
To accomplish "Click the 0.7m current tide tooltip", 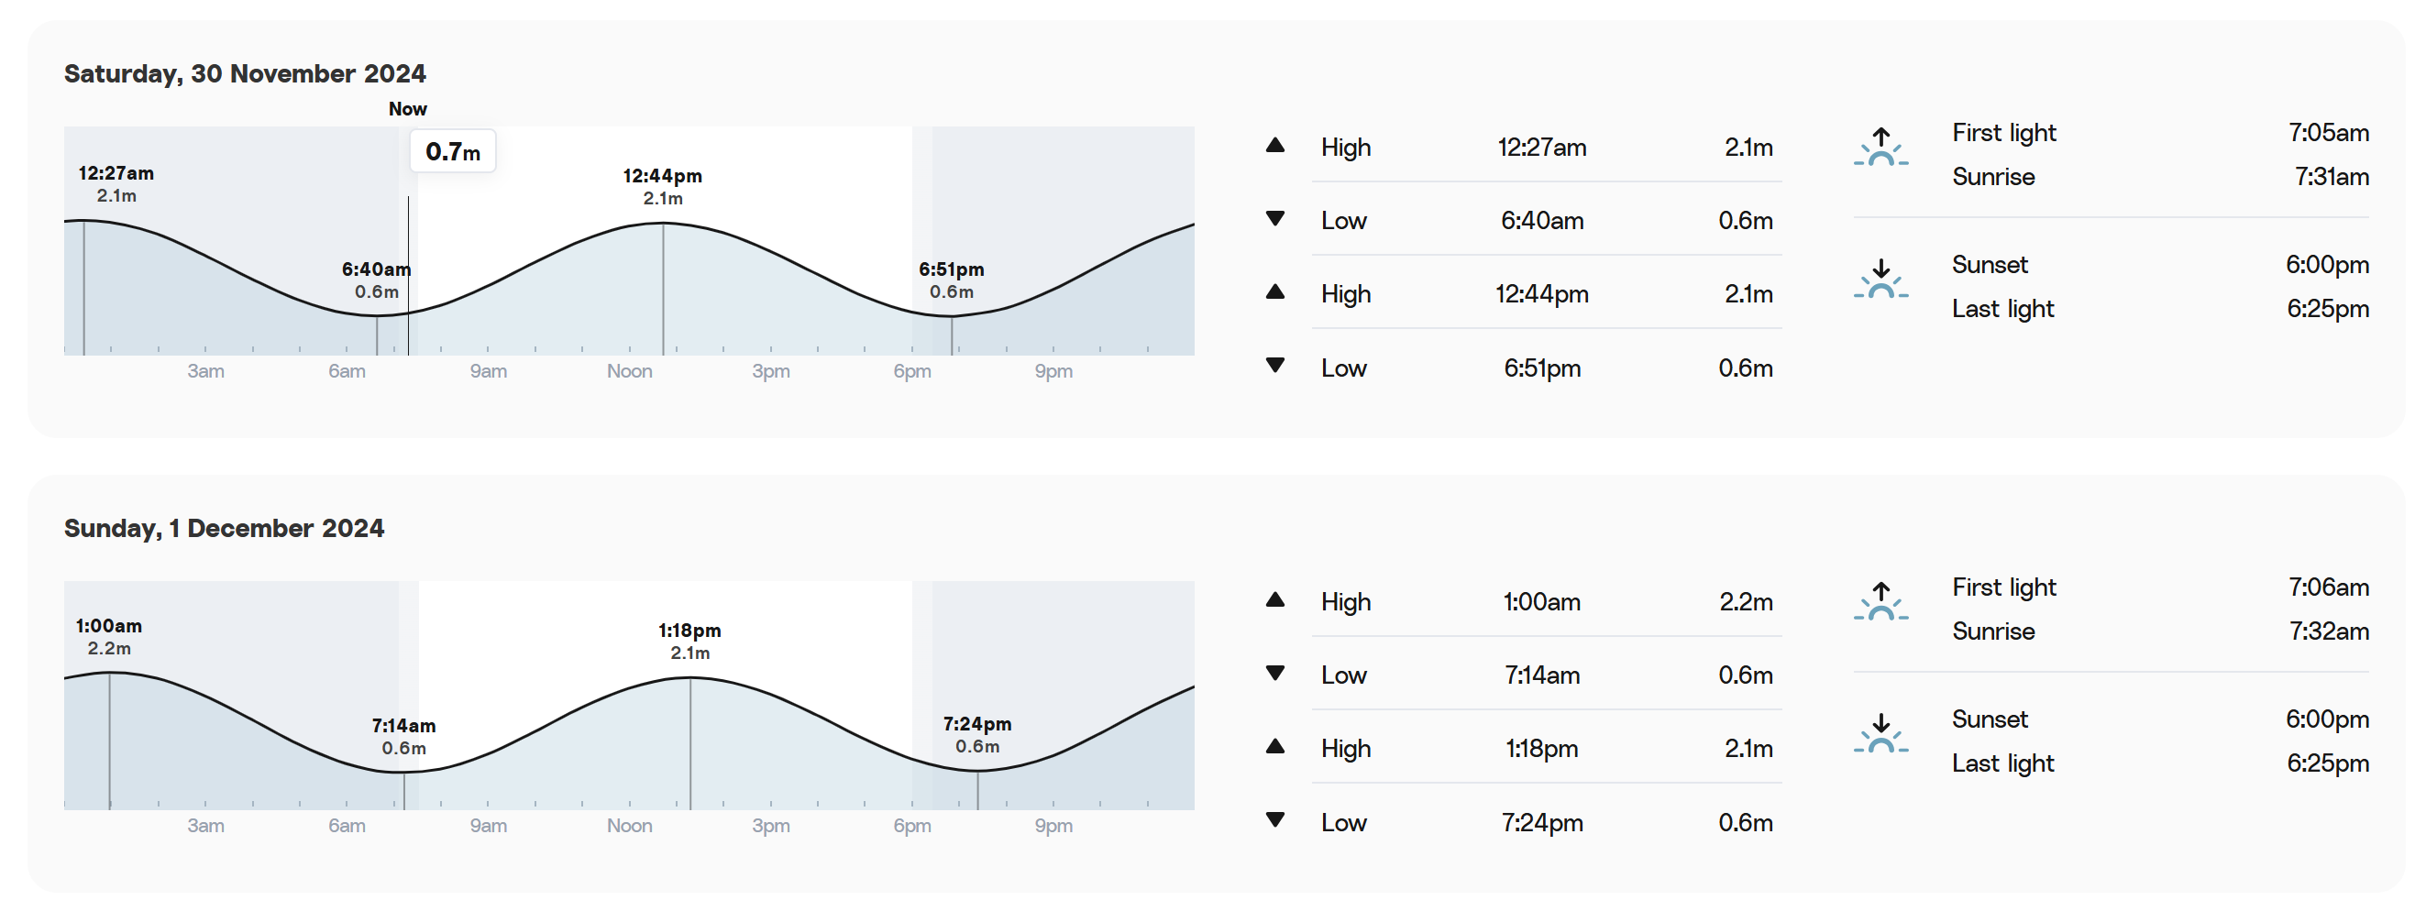I will [x=453, y=151].
